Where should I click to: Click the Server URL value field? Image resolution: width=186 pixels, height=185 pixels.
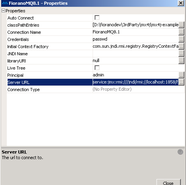(135, 82)
